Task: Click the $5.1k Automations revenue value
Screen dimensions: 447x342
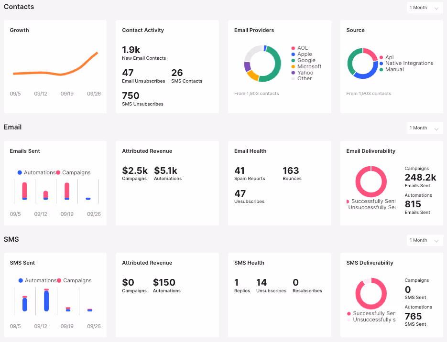Action: click(x=165, y=171)
